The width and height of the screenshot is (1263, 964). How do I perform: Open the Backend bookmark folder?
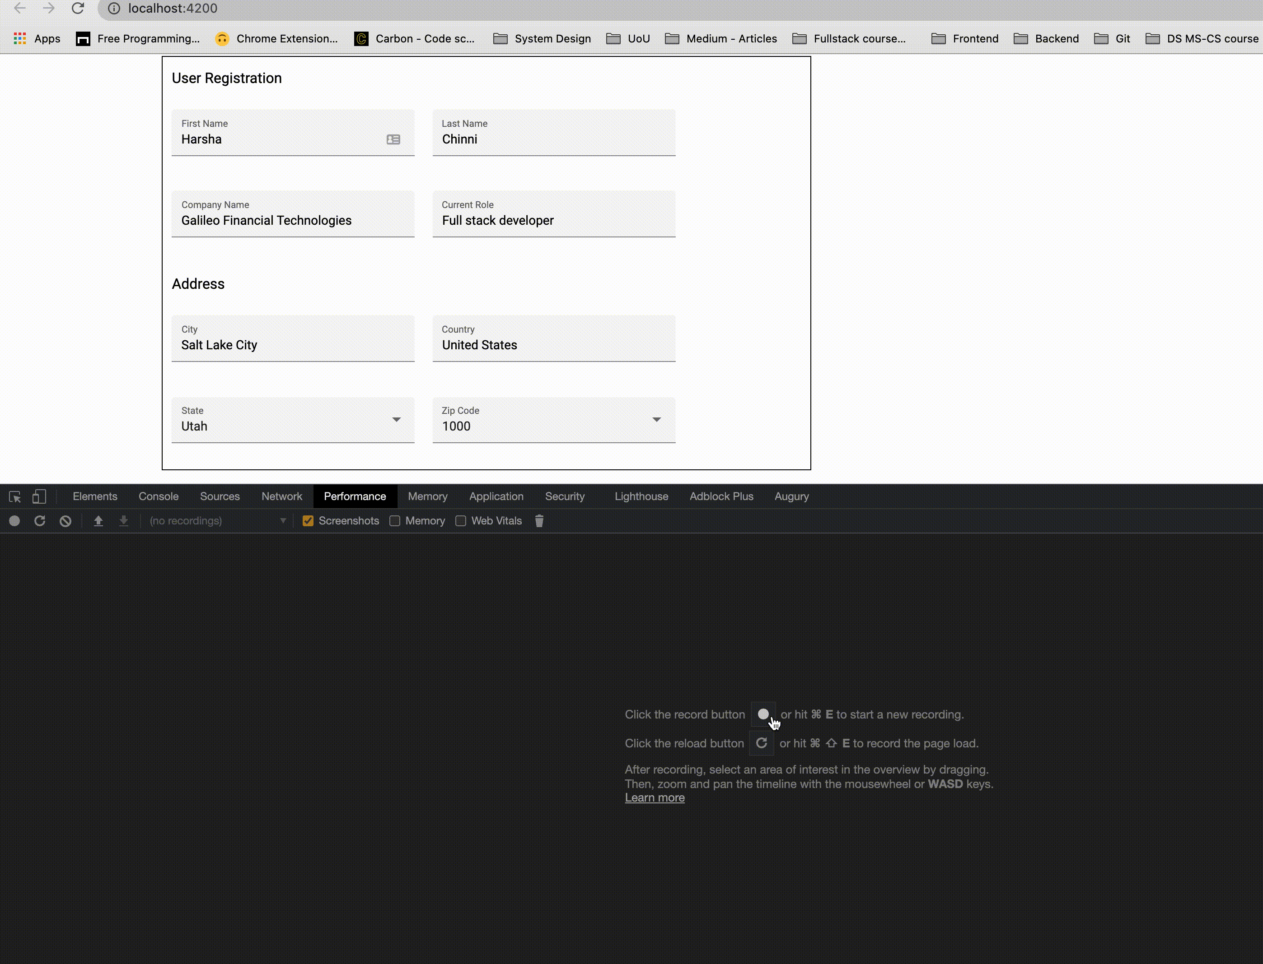point(1046,38)
